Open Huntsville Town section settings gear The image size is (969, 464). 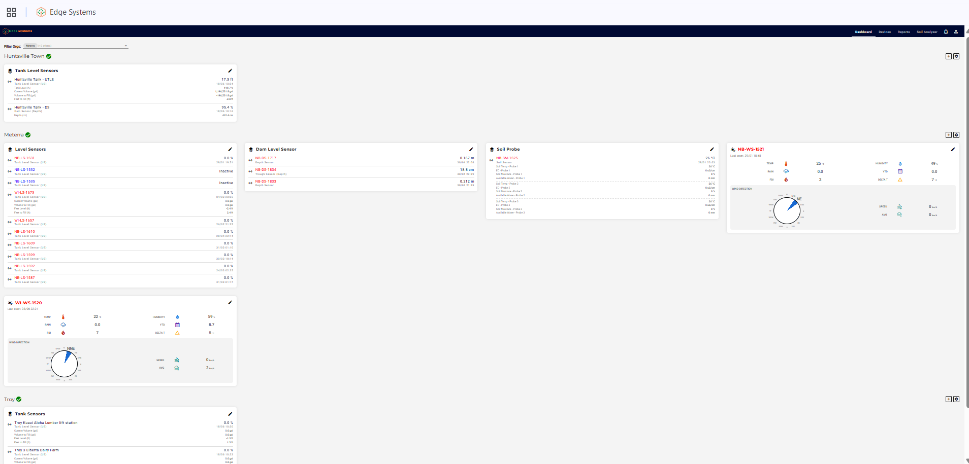(956, 56)
